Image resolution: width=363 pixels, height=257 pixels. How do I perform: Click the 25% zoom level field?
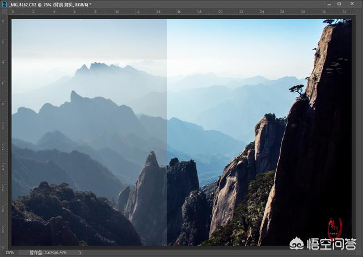pos(10,252)
